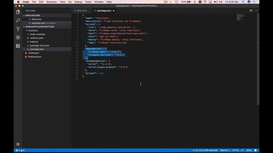Screen dimensions: 273x153
Task: Collapse the Open Editors section
Action: pyautogui.click(x=32, y=15)
